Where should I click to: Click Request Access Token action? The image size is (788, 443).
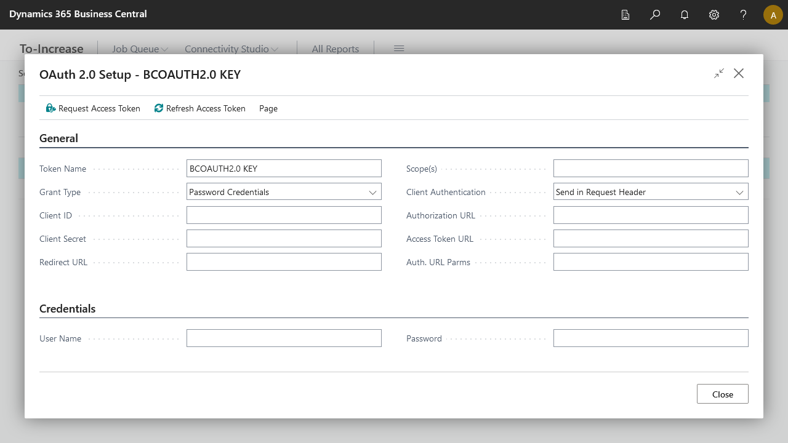click(93, 108)
